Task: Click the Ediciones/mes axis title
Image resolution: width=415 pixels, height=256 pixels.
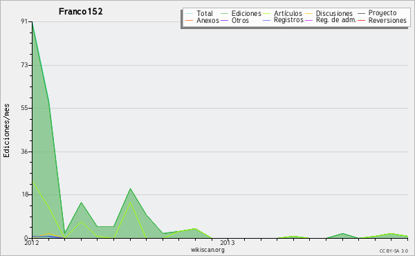Action: [x=6, y=131]
